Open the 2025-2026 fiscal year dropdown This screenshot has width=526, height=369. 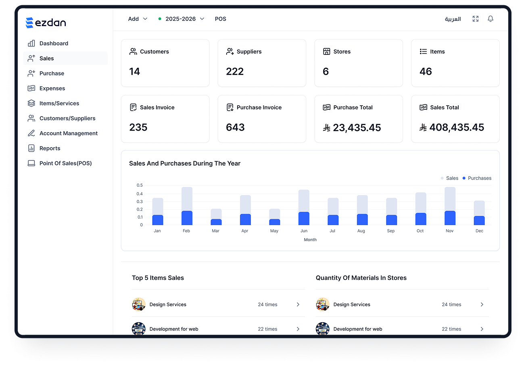181,19
